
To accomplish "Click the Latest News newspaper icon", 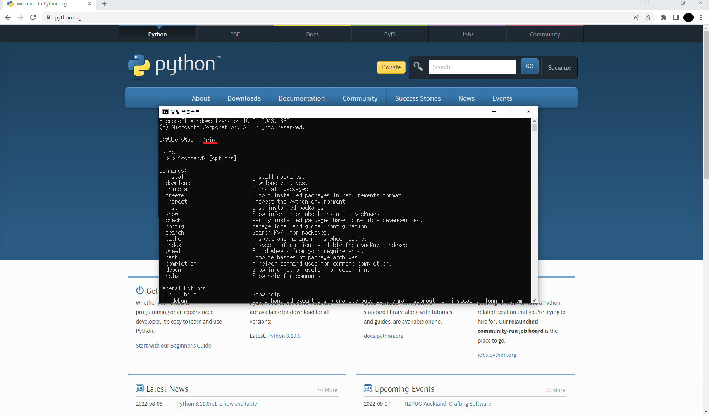I will pyautogui.click(x=140, y=388).
